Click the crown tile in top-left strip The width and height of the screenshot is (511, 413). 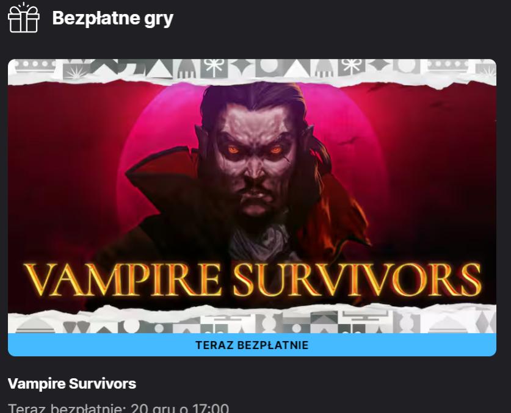click(35, 65)
